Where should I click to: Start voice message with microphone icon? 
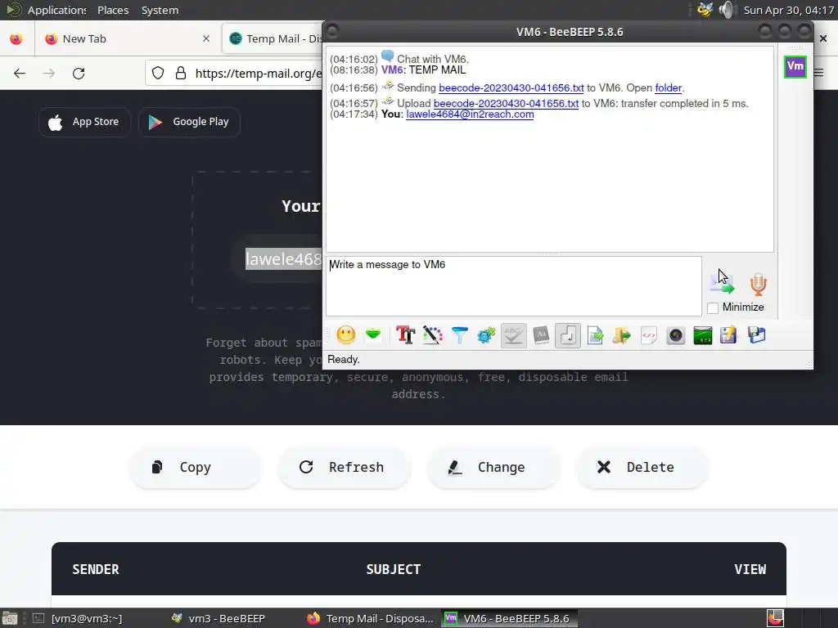[x=758, y=284]
